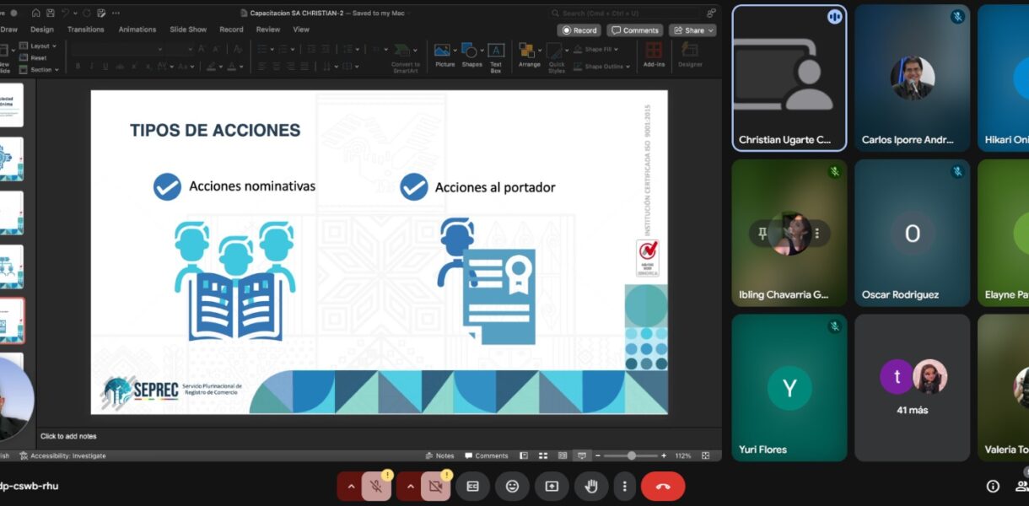
Task: Click Convert to SmartArt
Action: [406, 60]
